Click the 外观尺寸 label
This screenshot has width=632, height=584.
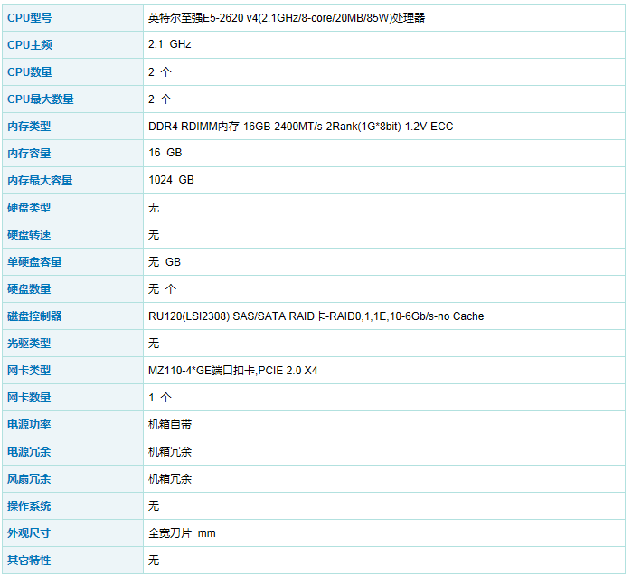click(x=29, y=532)
